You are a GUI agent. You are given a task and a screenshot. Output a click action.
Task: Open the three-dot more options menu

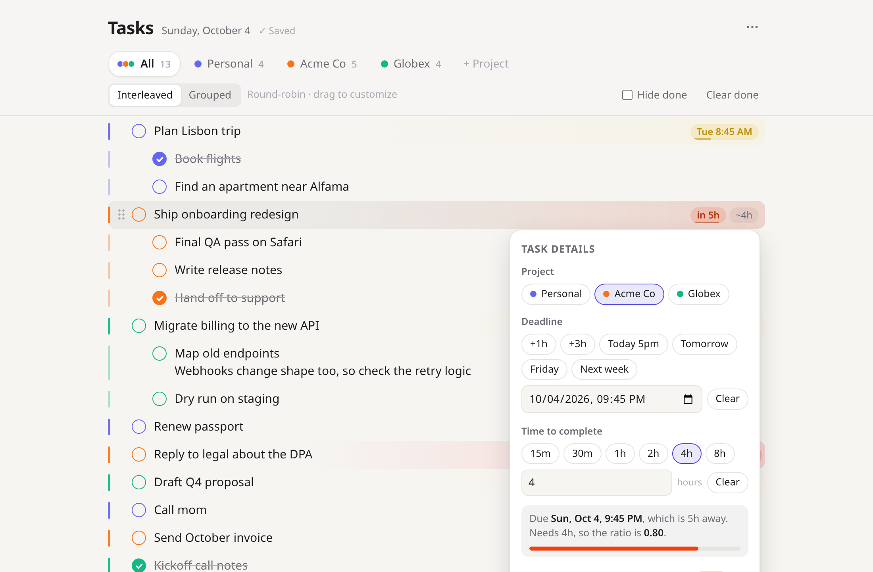pos(752,27)
